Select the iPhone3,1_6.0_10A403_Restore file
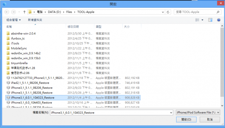 31,103
